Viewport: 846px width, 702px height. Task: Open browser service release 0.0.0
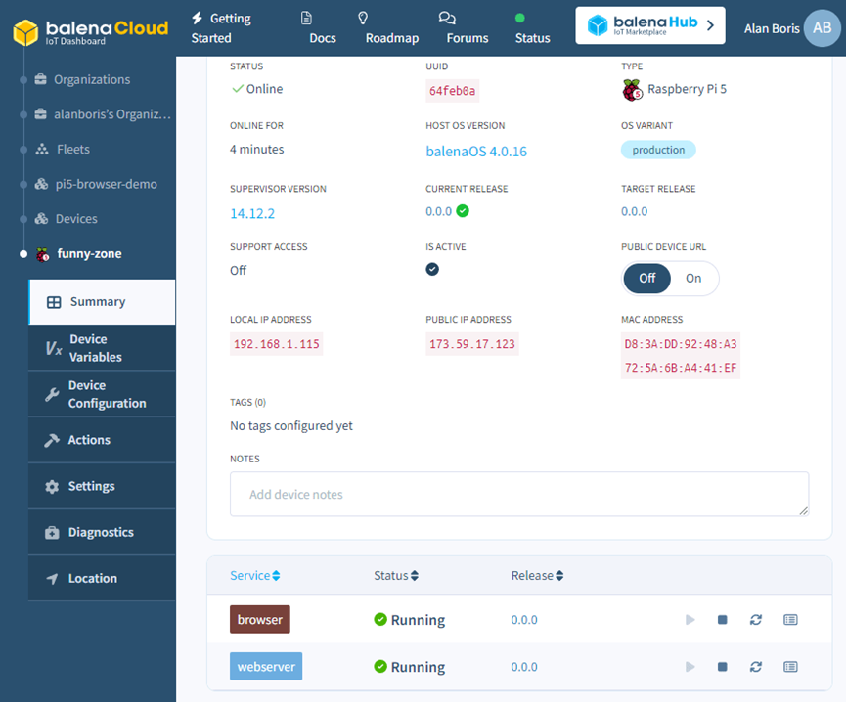click(x=524, y=620)
